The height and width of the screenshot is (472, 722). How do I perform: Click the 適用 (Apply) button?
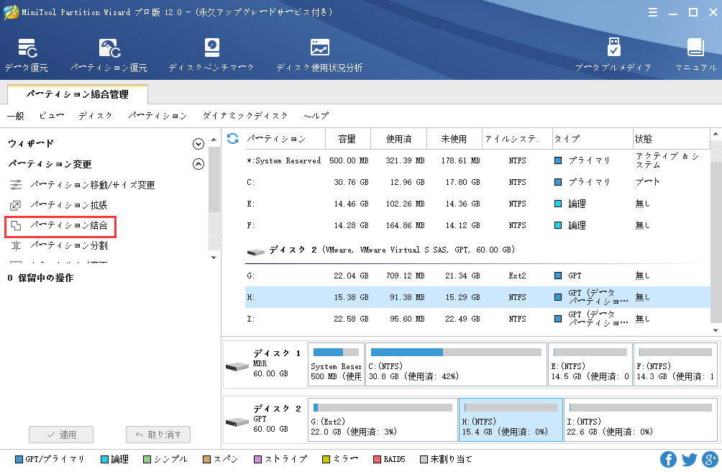click(x=61, y=435)
